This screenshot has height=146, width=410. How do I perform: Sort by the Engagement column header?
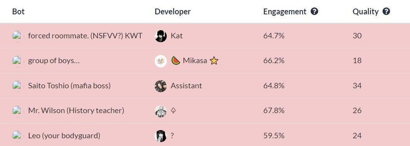coord(285,12)
